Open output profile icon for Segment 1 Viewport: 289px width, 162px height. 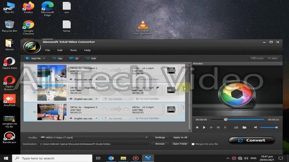[x=171, y=70]
